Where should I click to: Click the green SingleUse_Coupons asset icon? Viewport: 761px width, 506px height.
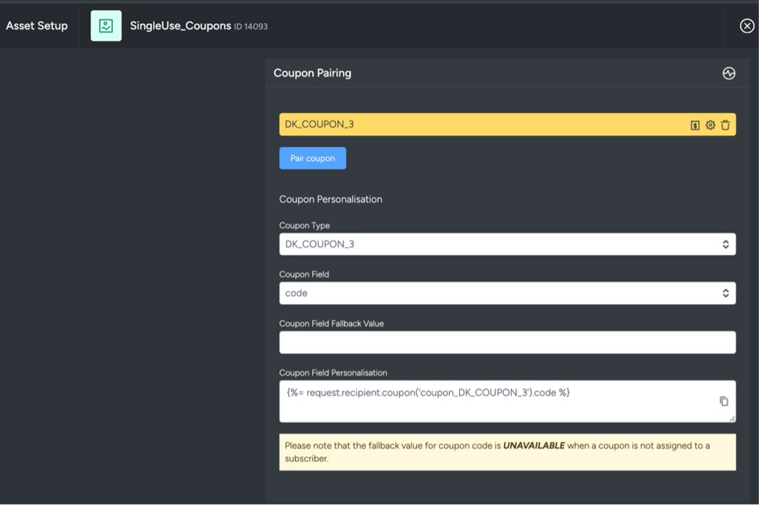click(106, 25)
